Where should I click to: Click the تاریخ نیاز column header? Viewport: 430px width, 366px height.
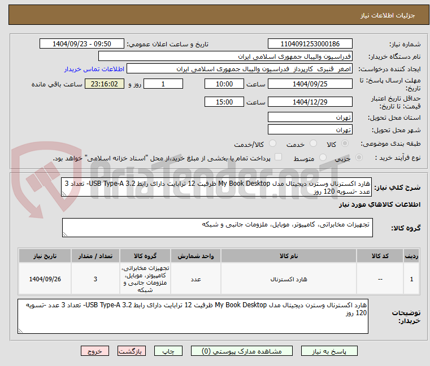coord(45,256)
